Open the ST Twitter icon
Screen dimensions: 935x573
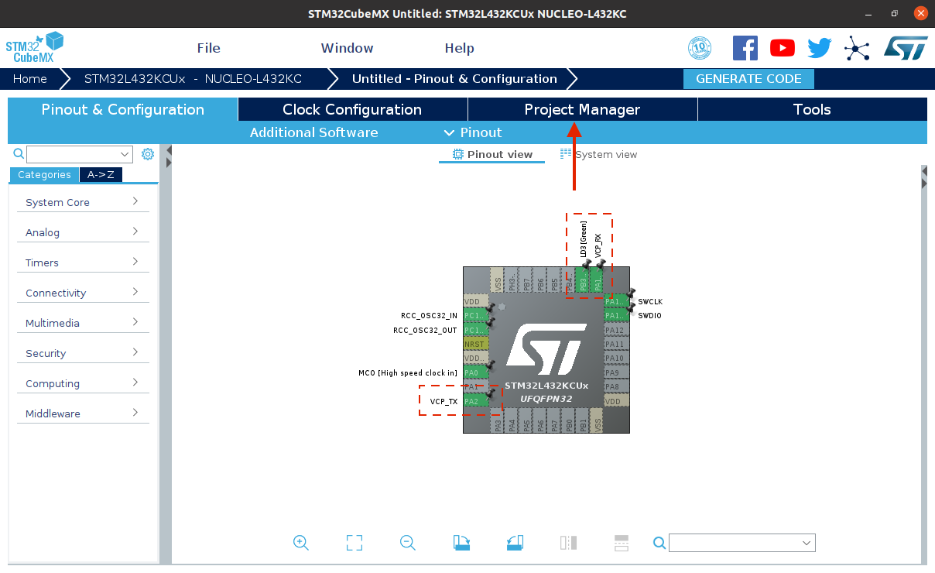coord(819,48)
